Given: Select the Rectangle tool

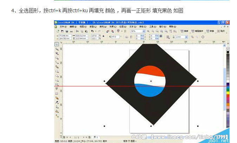Looking at the screenshot, I should [57, 71].
